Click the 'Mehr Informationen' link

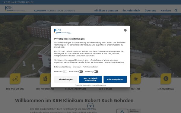(91, 67)
